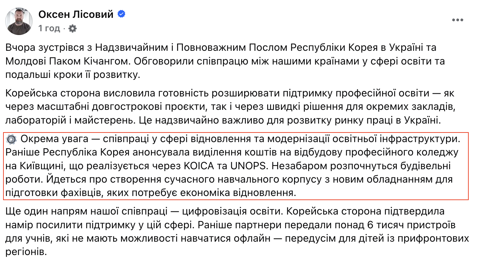Open the Оксен Лісовий profile name link

coord(76,14)
